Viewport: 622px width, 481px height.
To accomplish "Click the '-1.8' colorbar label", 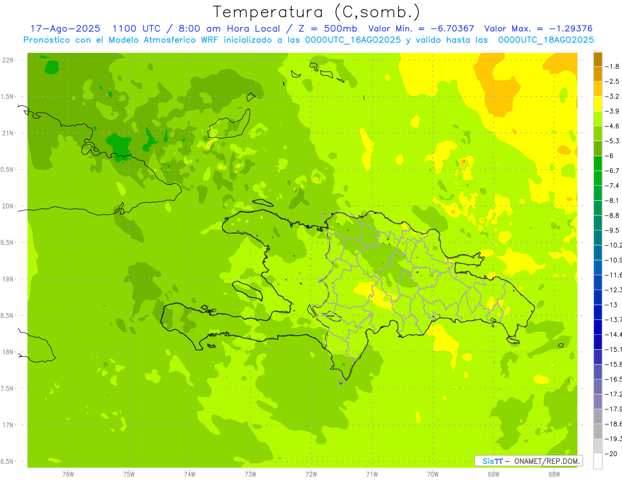I will pos(613,66).
